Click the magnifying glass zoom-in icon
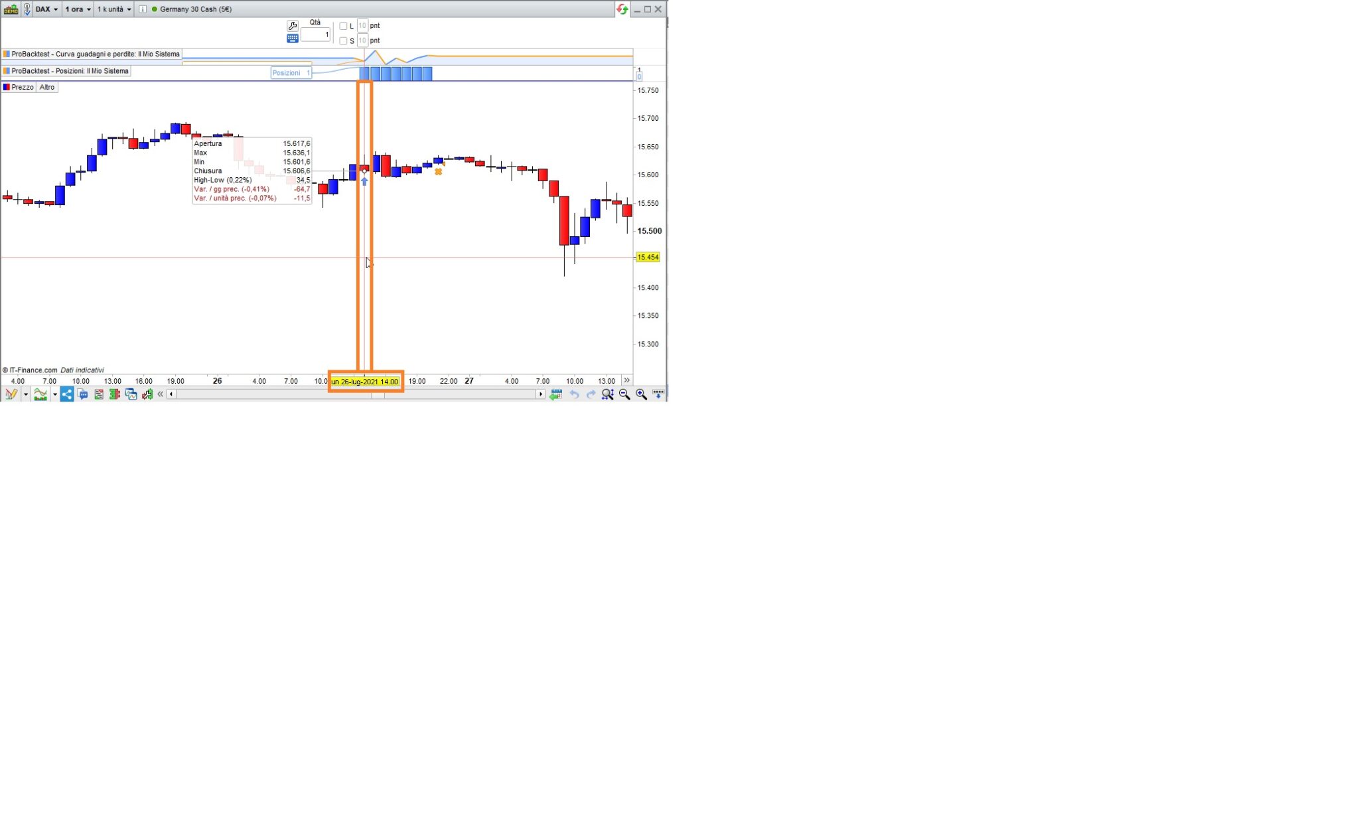The width and height of the screenshot is (1359, 827). (x=641, y=394)
